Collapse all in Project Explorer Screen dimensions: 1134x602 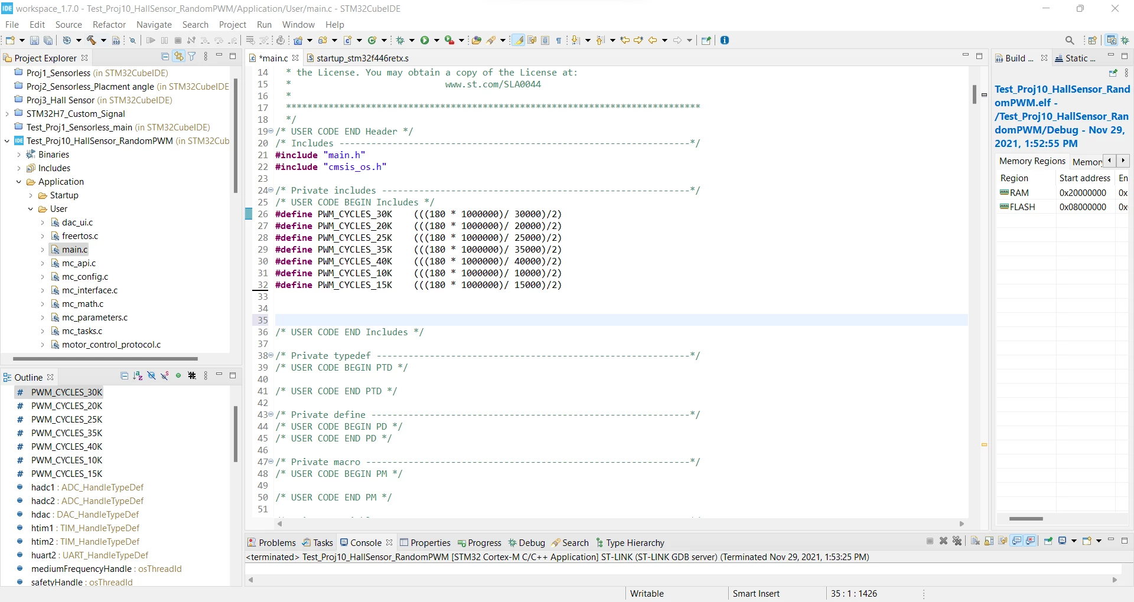(165, 57)
